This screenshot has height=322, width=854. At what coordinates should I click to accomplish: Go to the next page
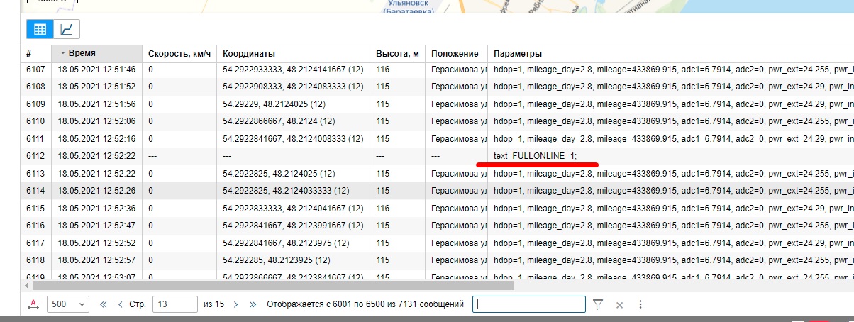235,304
